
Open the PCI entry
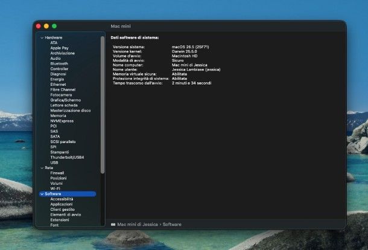point(54,126)
